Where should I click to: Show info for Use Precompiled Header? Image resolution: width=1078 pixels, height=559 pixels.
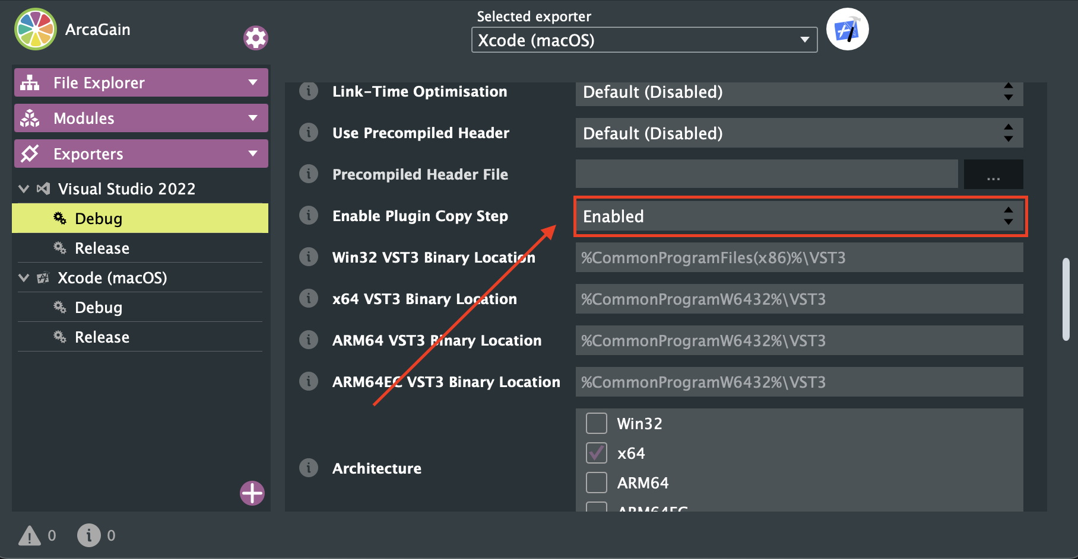pos(309,132)
